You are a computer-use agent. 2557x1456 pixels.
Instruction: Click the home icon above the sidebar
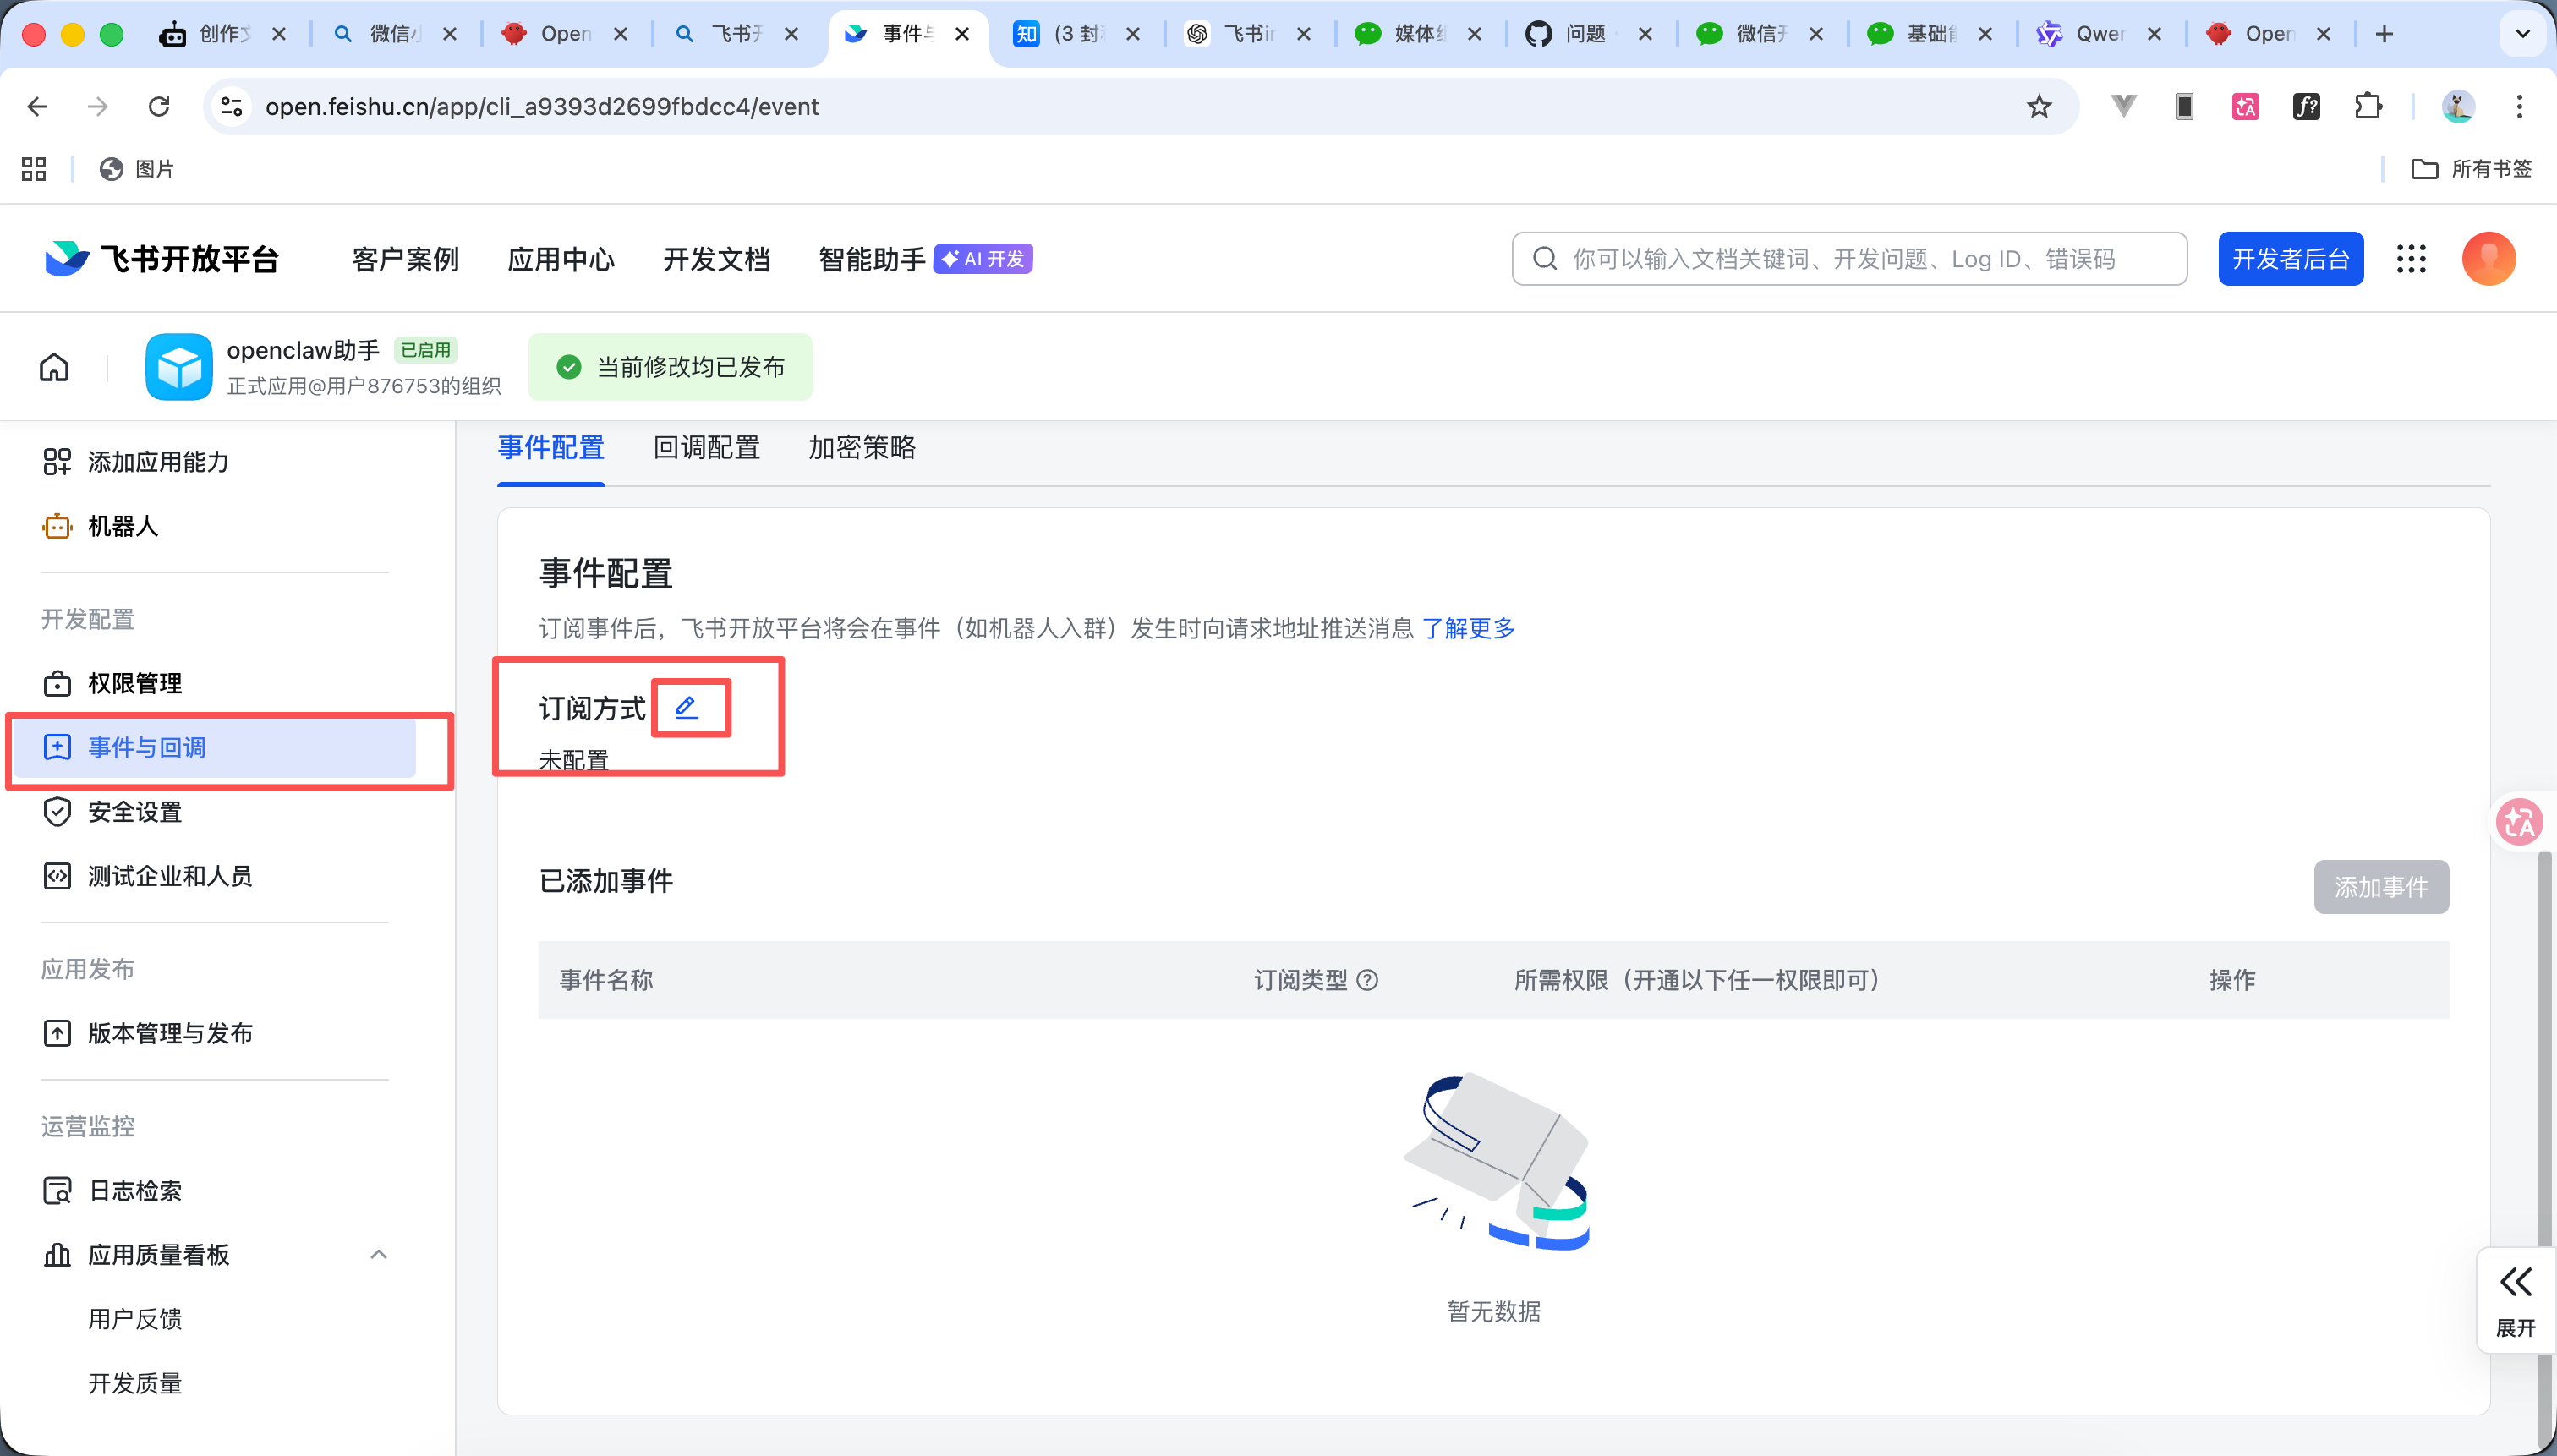click(54, 366)
